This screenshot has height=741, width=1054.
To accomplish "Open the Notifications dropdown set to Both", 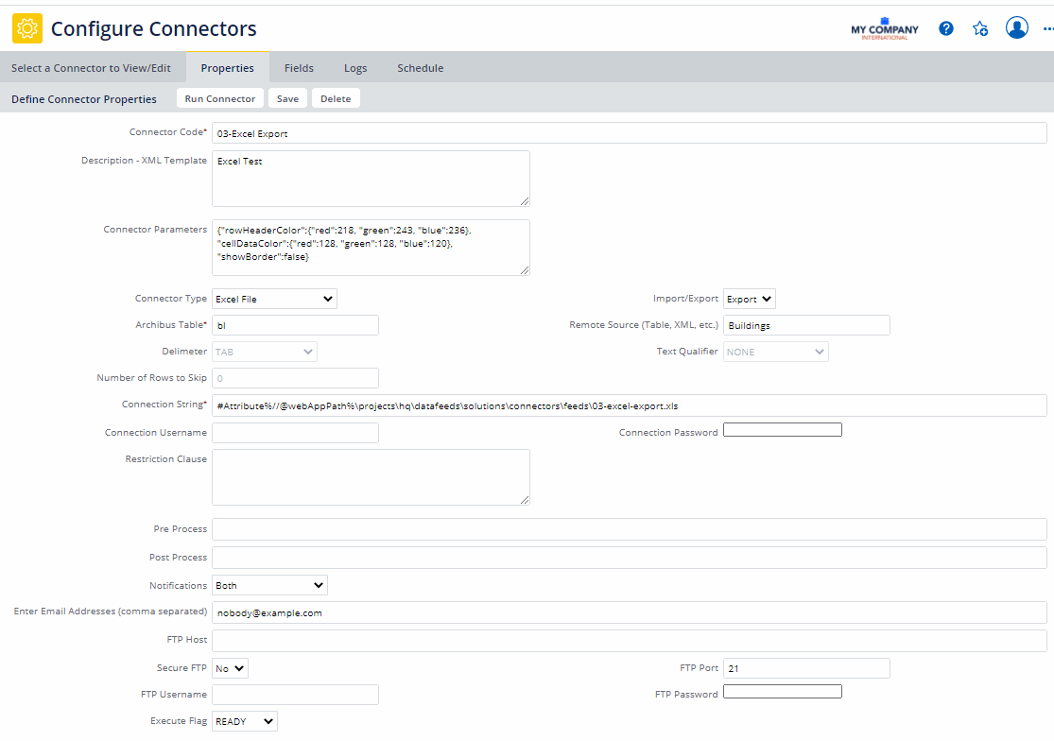I will click(269, 585).
